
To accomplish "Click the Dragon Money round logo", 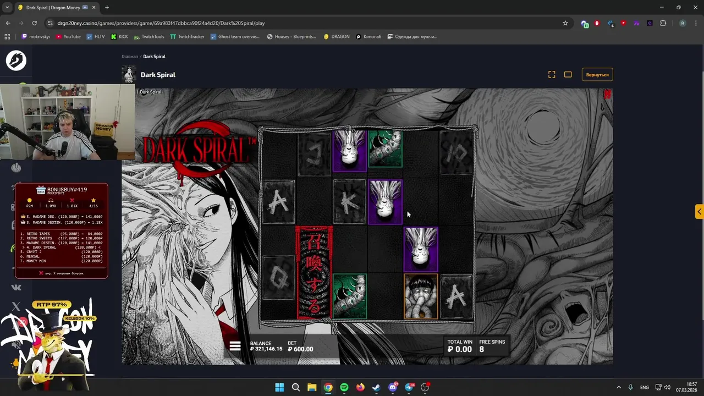I will click(16, 60).
